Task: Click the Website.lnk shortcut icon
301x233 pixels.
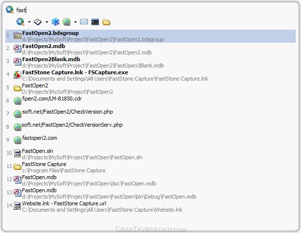Action: [x=17, y=206]
